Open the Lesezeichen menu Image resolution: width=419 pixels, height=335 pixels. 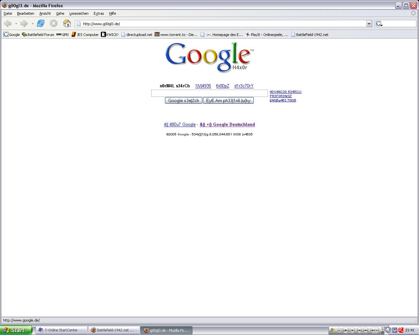click(x=79, y=13)
